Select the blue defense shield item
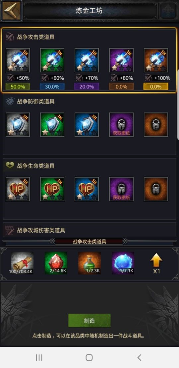Screen dimensions: 179x368 click(x=87, y=125)
